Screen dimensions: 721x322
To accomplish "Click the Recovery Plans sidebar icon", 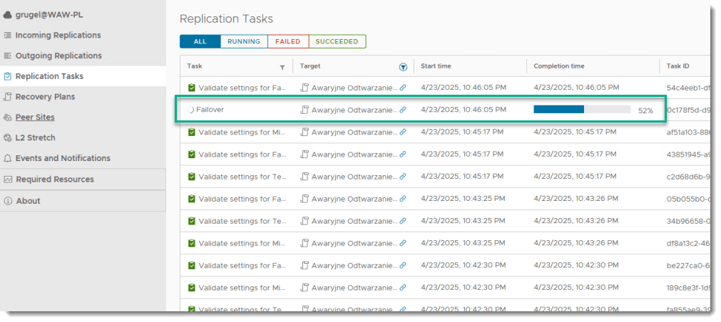I will point(8,97).
